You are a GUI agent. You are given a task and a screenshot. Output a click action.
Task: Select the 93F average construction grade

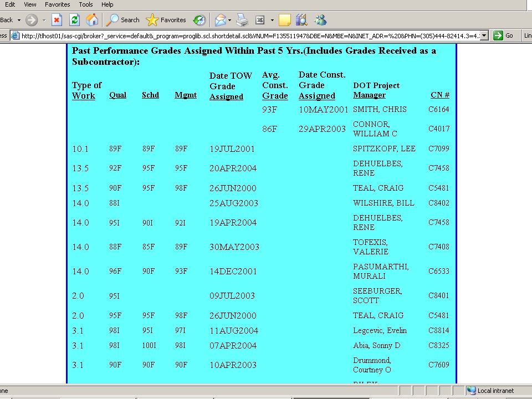pyautogui.click(x=270, y=110)
